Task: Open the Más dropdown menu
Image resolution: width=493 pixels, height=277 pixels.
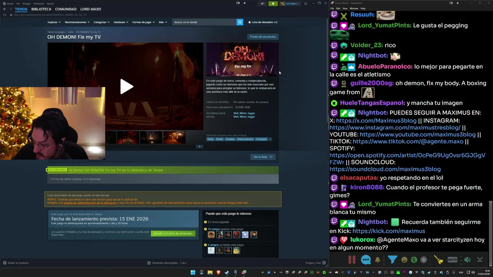Action: (x=163, y=22)
